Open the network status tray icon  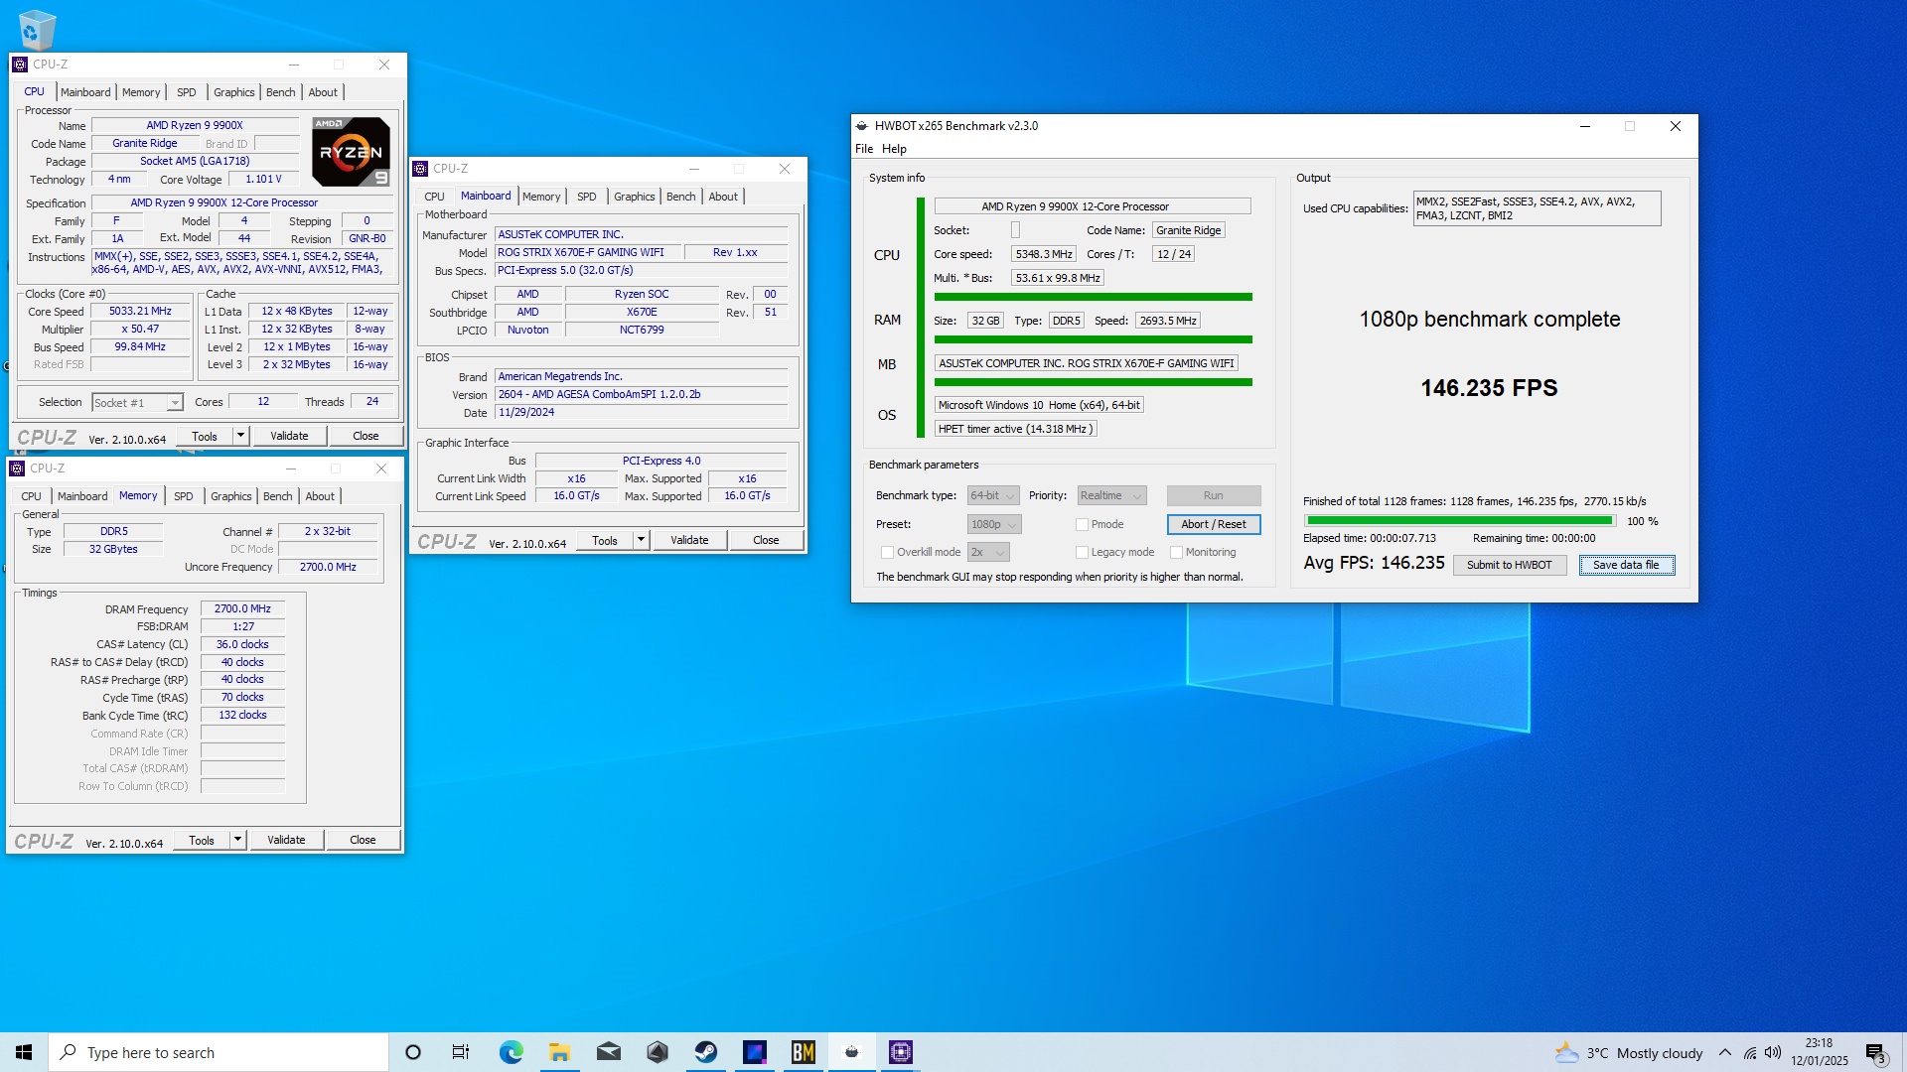point(1750,1053)
